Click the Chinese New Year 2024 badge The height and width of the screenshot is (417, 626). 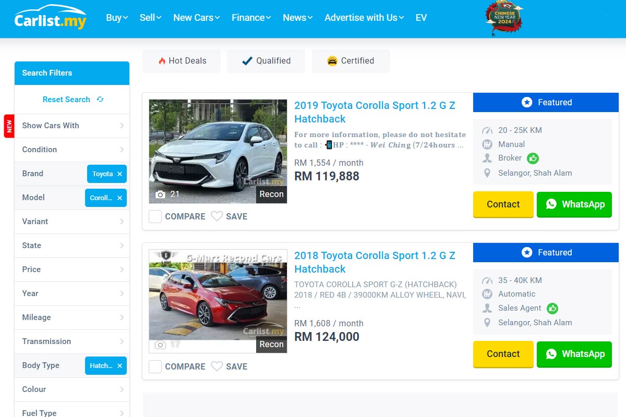(x=504, y=18)
